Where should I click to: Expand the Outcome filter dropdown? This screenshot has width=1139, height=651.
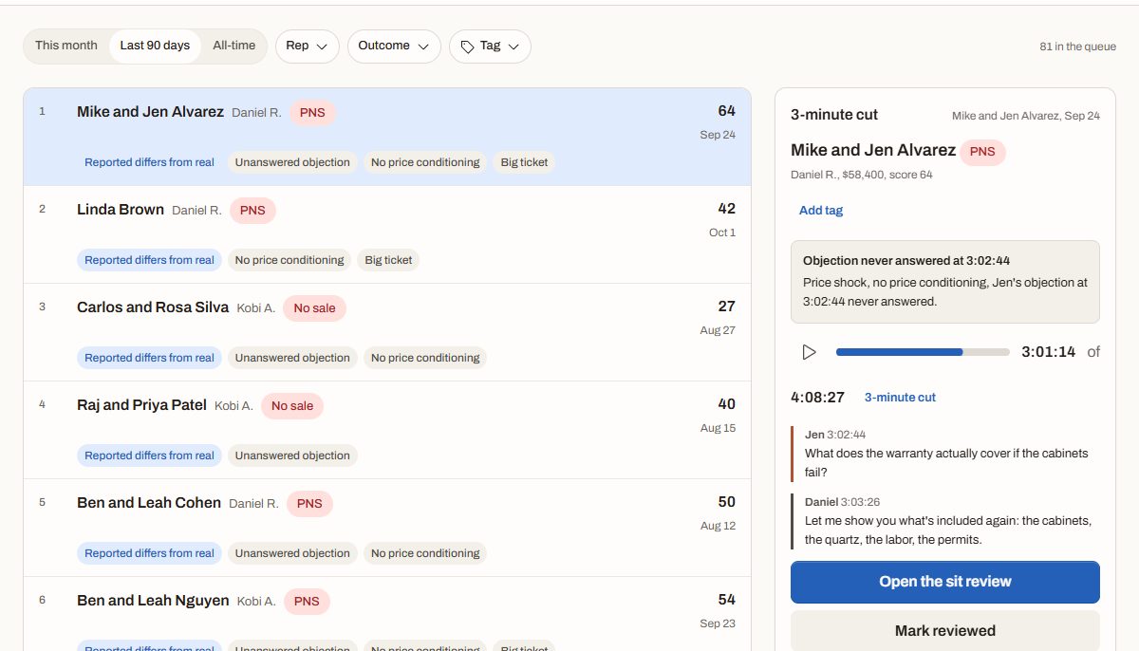pos(394,46)
